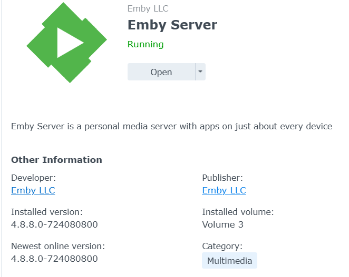Click the Volume 3 value
This screenshot has height=277, width=349.
tap(222, 224)
